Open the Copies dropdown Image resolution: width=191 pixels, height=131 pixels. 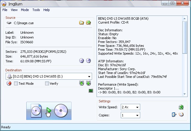130,115
